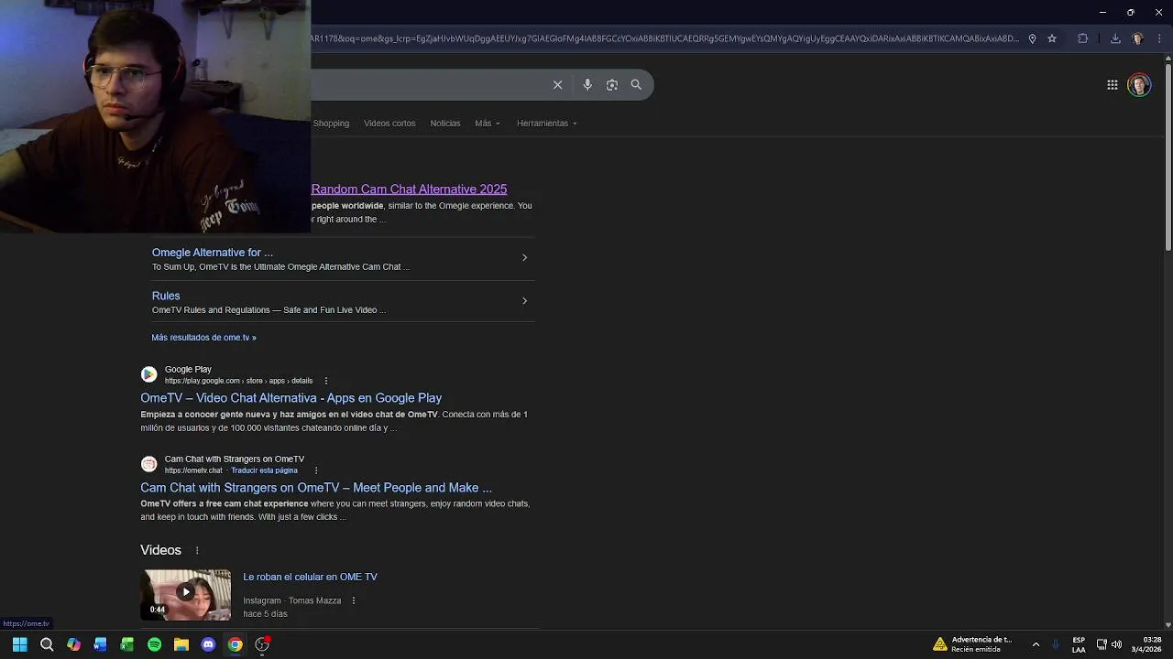Click the play.google.com breadcrumb URL text

[x=238, y=381]
